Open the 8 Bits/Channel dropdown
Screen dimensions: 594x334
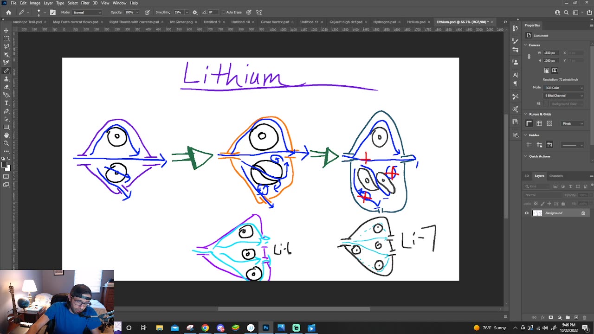[563, 96]
